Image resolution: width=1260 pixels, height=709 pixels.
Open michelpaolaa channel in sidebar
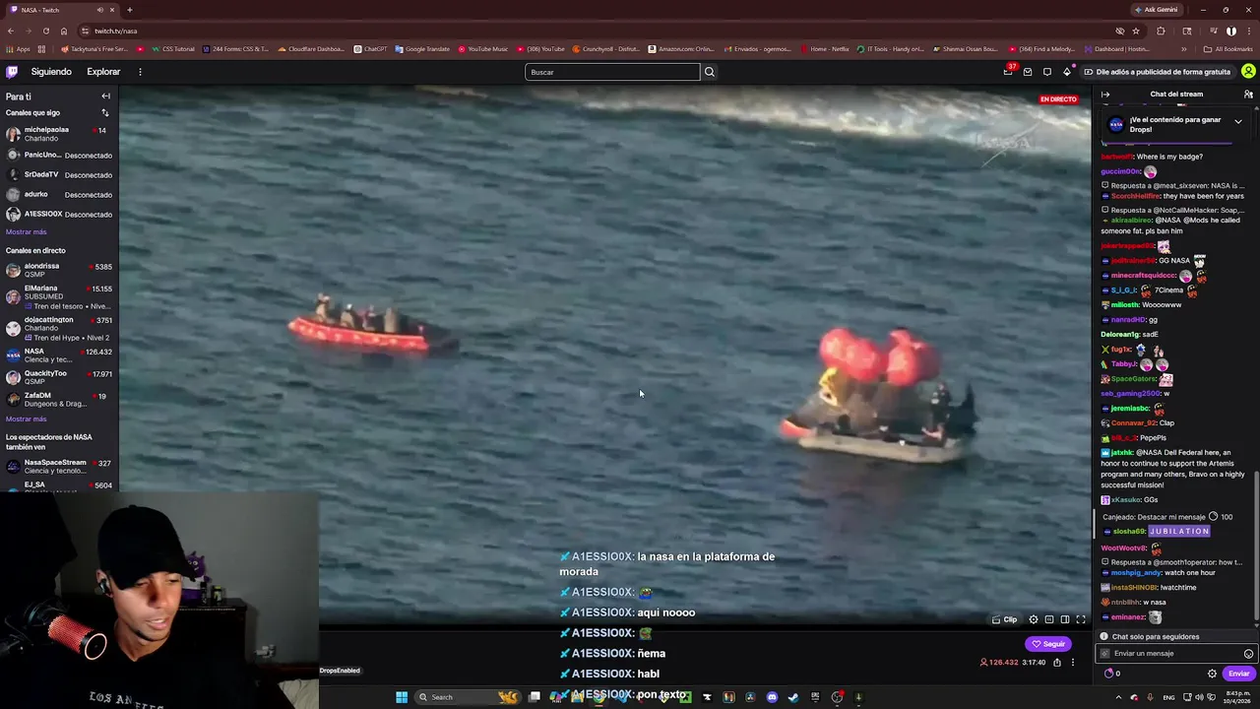coord(59,134)
